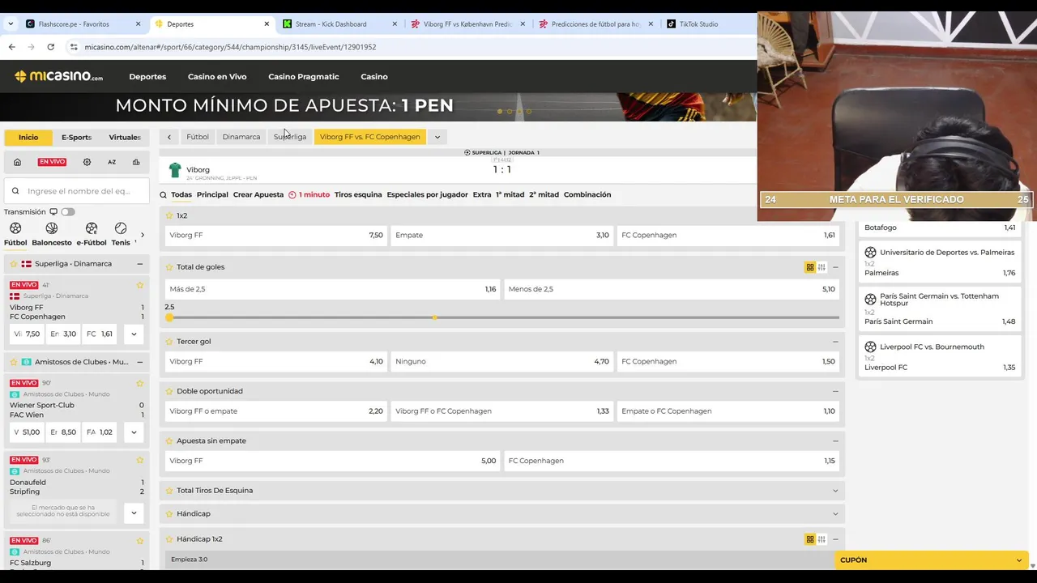
Task: Switch Total de goles to grid view
Action: tap(810, 267)
